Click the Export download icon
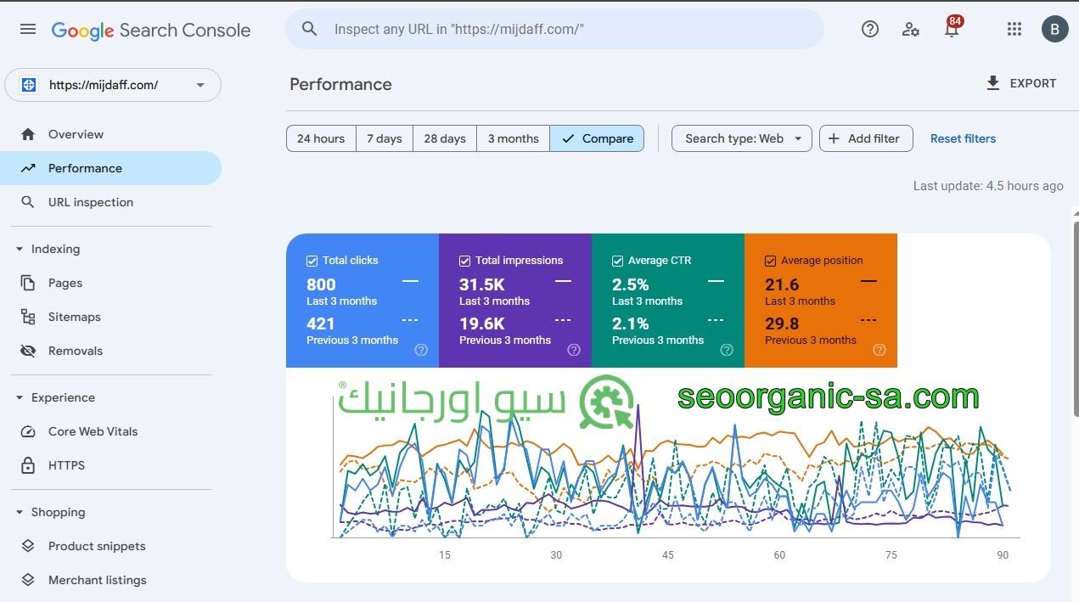This screenshot has width=1079, height=602. (993, 83)
